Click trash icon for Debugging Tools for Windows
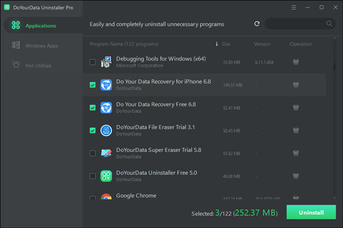The height and width of the screenshot is (228, 343). (296, 62)
